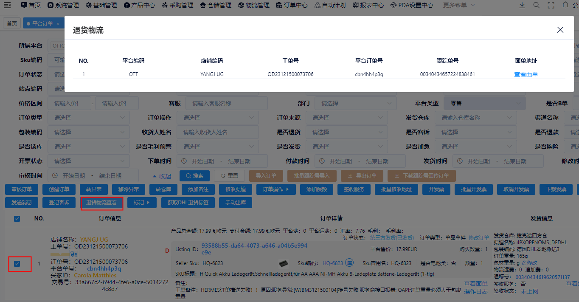Open the 订单类型 dropdown
579x302 pixels.
pos(88,118)
